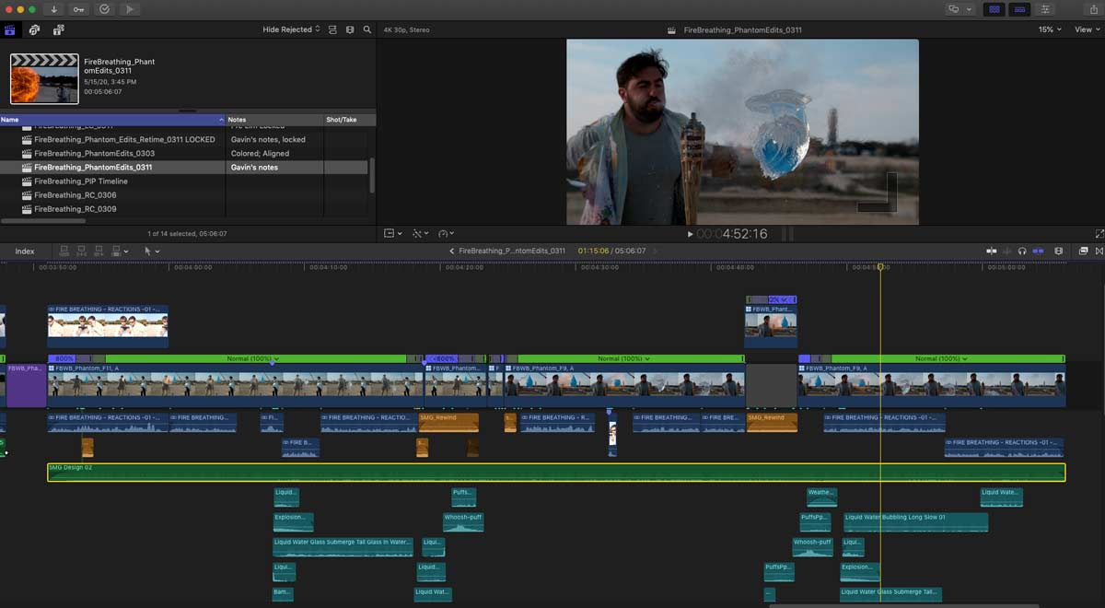Show the Transitions browser icon
This screenshot has height=608, width=1105.
1098,251
